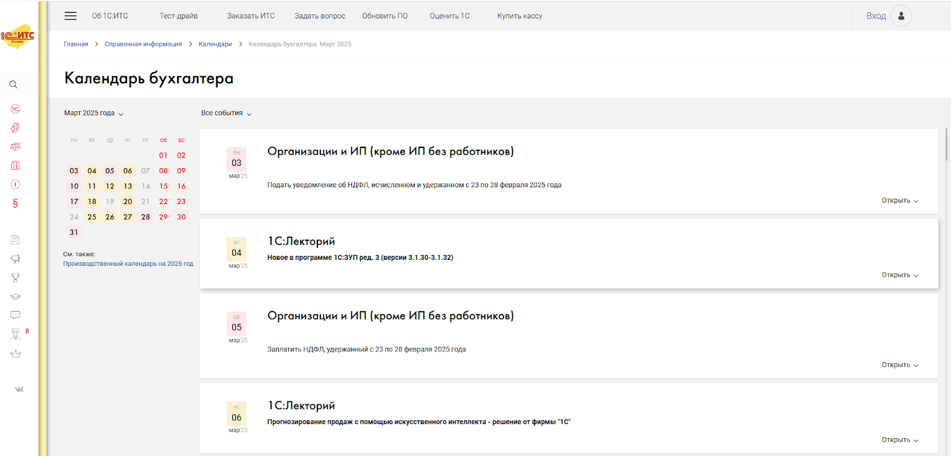
Task: Open the trophy cup icon in sidebar
Action: pos(15,278)
